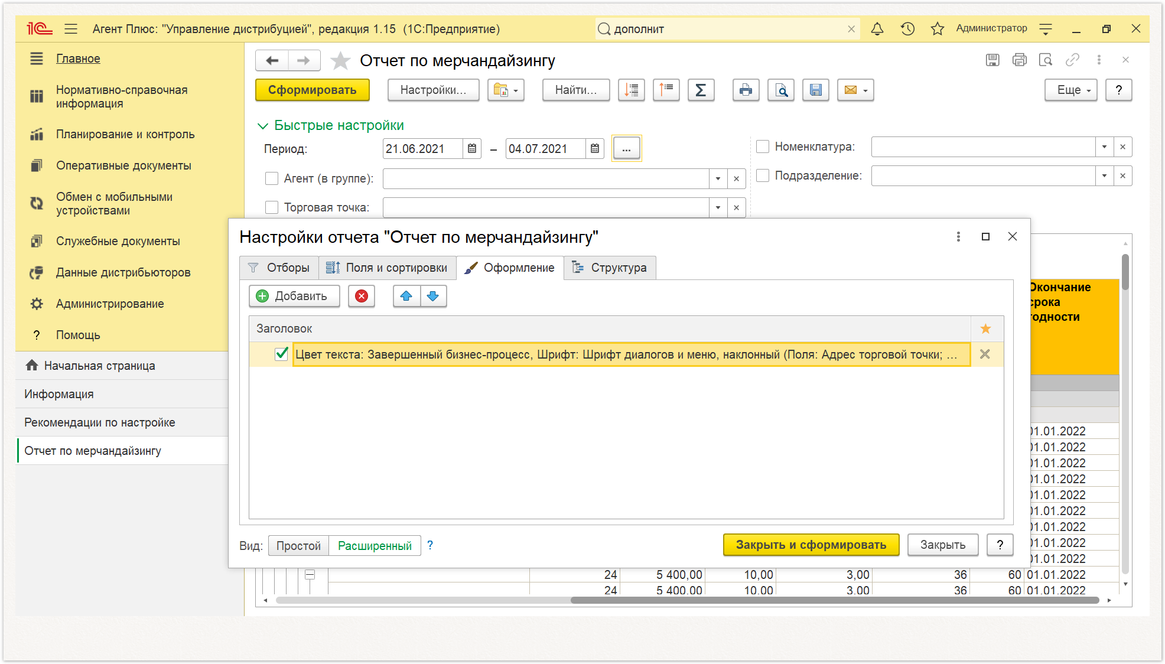
Task: Clear the search field text
Action: [x=851, y=29]
